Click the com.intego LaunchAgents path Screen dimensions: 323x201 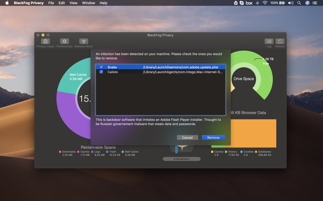pyautogui.click(x=183, y=72)
